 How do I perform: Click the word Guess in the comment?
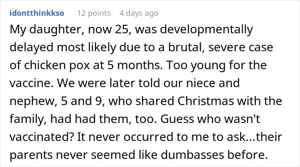point(177,119)
